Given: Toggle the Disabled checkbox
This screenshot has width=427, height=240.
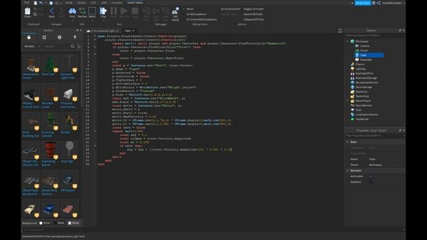Looking at the screenshot, I should tap(371, 182).
